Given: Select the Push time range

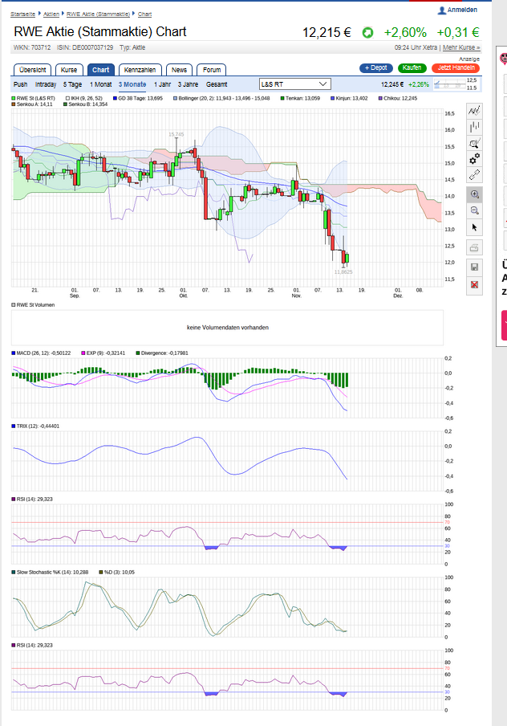Looking at the screenshot, I should tap(20, 84).
